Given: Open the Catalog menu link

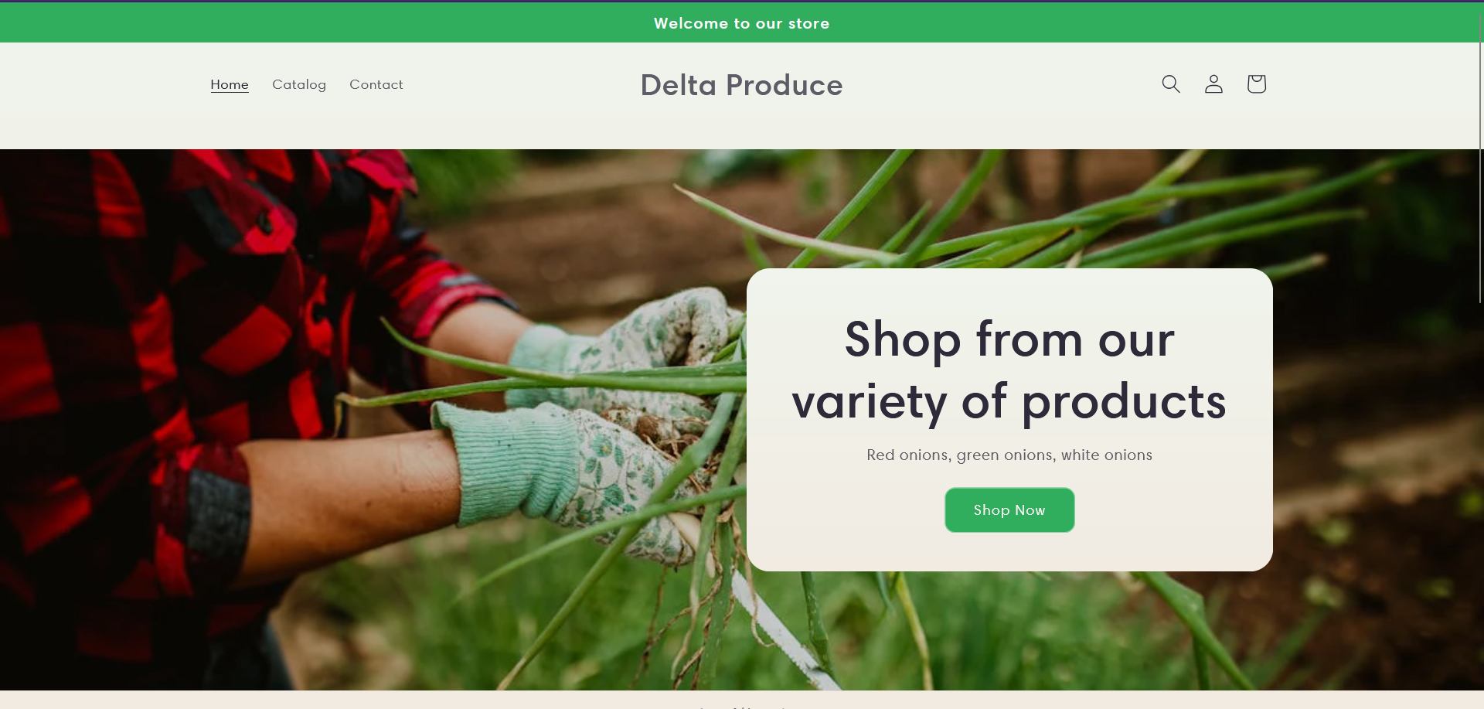Looking at the screenshot, I should coord(299,84).
